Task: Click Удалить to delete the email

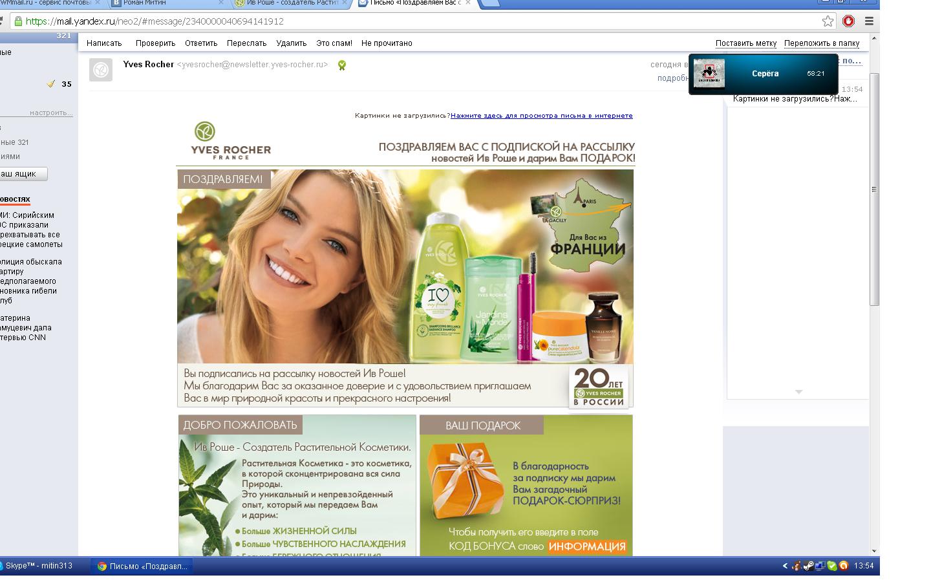Action: [x=291, y=43]
